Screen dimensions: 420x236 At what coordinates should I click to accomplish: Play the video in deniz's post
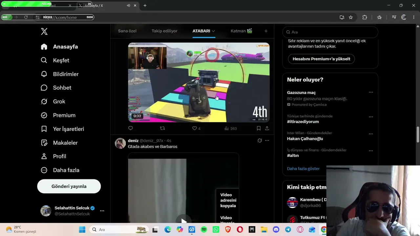click(184, 221)
